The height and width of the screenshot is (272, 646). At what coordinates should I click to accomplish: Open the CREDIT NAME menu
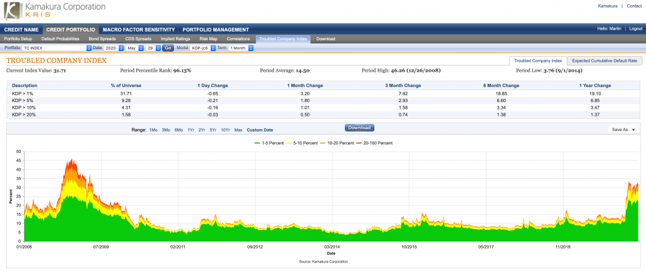(x=21, y=30)
